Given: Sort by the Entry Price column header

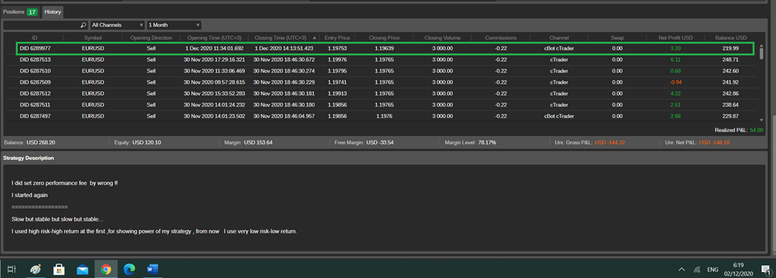Looking at the screenshot, I should [x=336, y=38].
